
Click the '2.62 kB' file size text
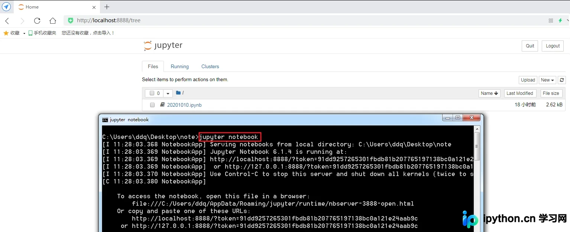pyautogui.click(x=554, y=105)
